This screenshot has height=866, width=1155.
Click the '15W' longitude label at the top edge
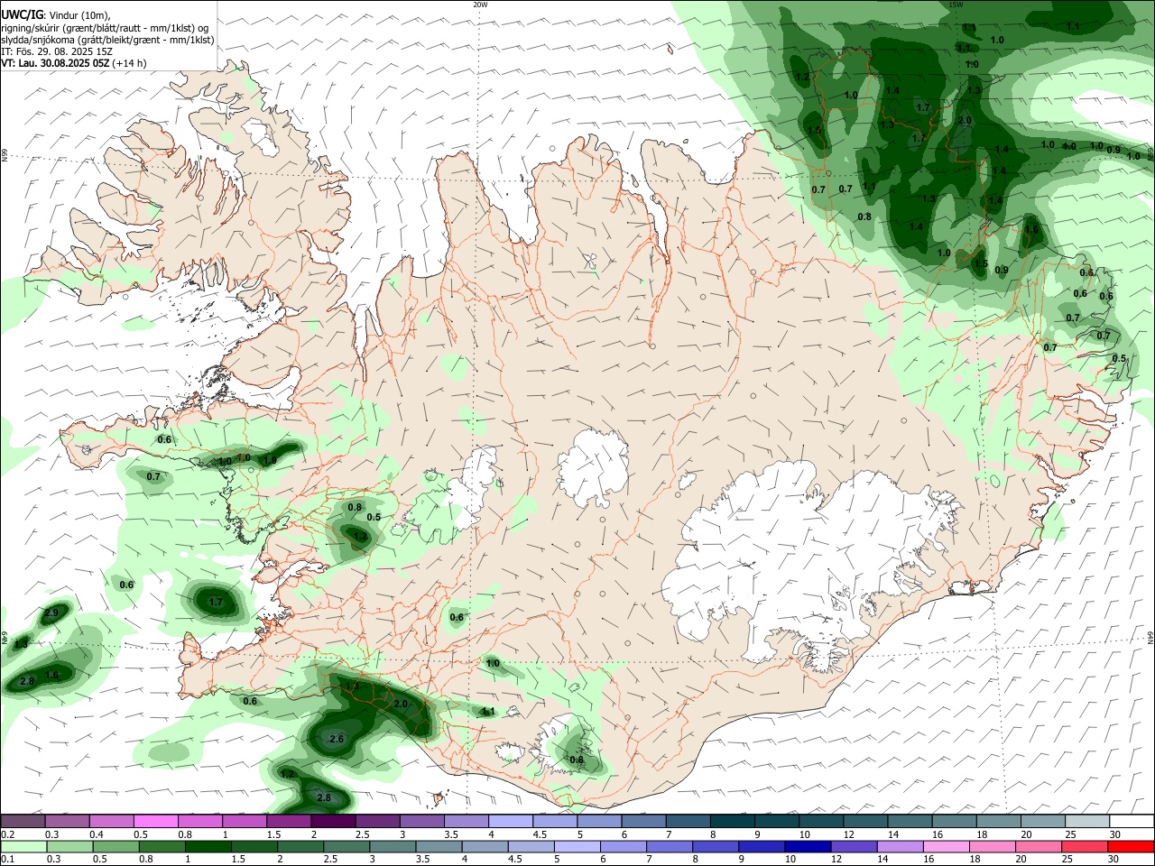tap(956, 5)
